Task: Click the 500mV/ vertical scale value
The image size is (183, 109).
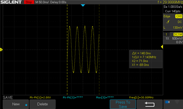Action: (x=177, y=38)
